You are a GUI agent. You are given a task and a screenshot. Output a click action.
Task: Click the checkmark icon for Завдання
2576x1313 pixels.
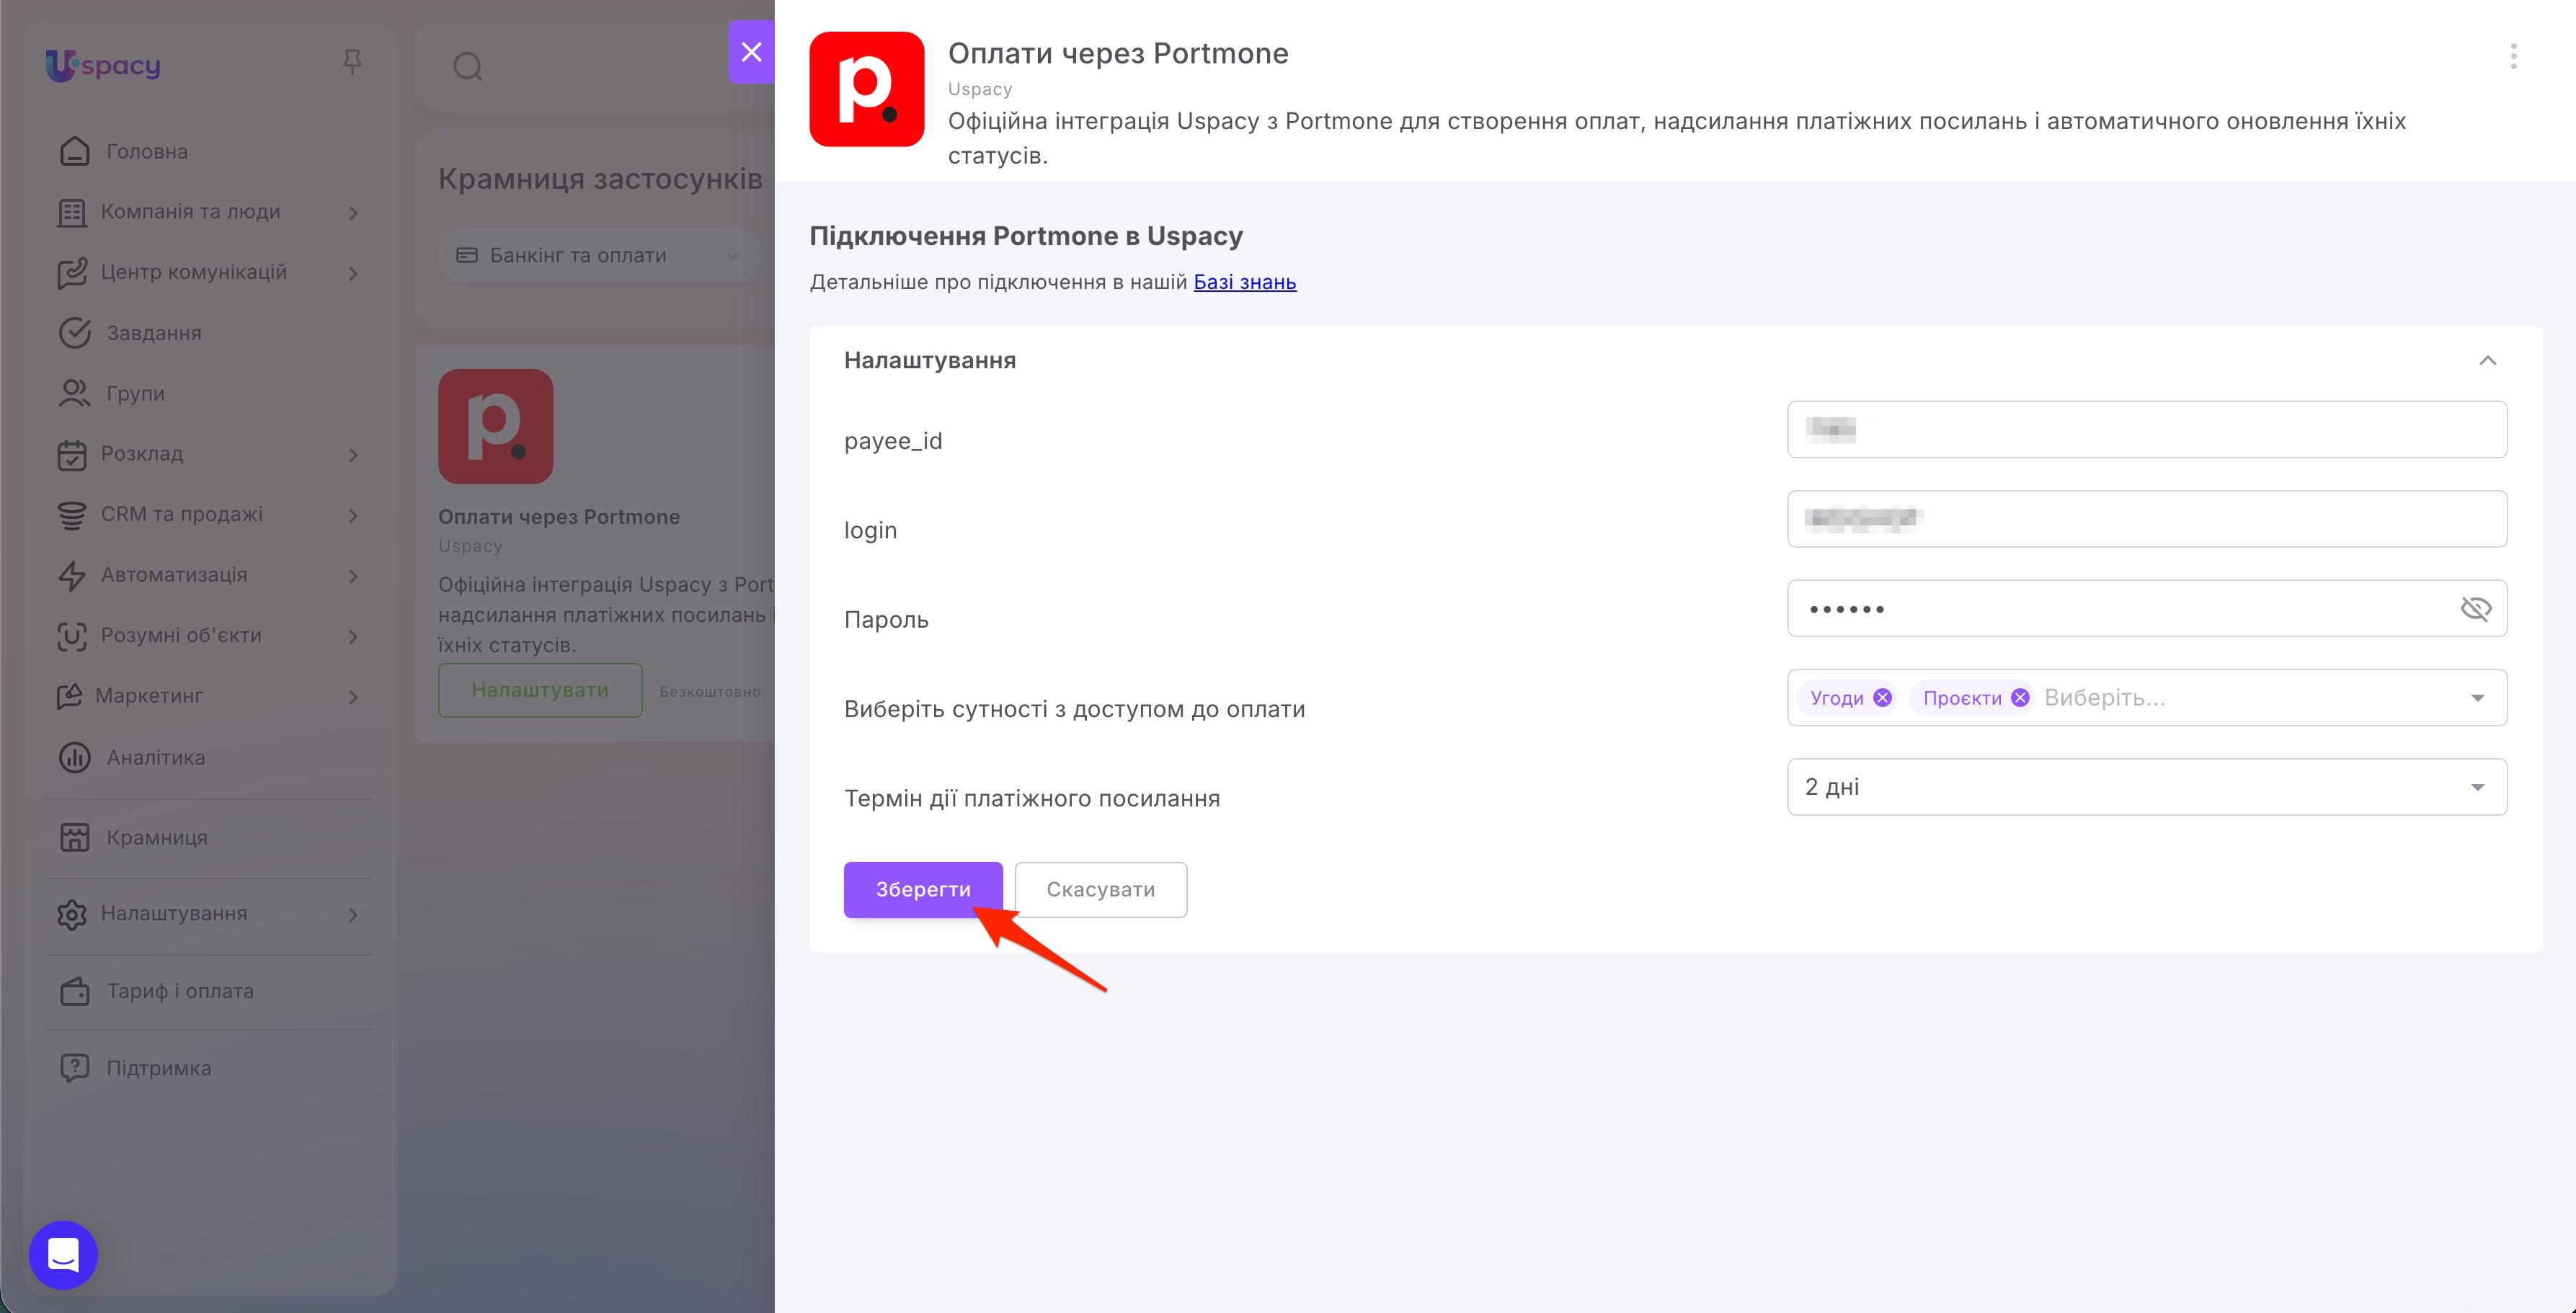coord(74,333)
